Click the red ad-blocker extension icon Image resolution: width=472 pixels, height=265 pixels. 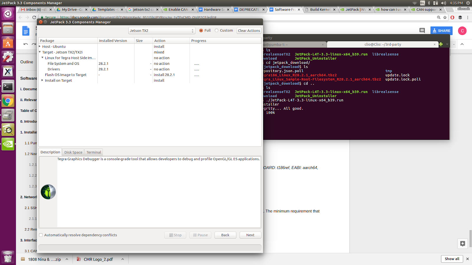coord(452,17)
